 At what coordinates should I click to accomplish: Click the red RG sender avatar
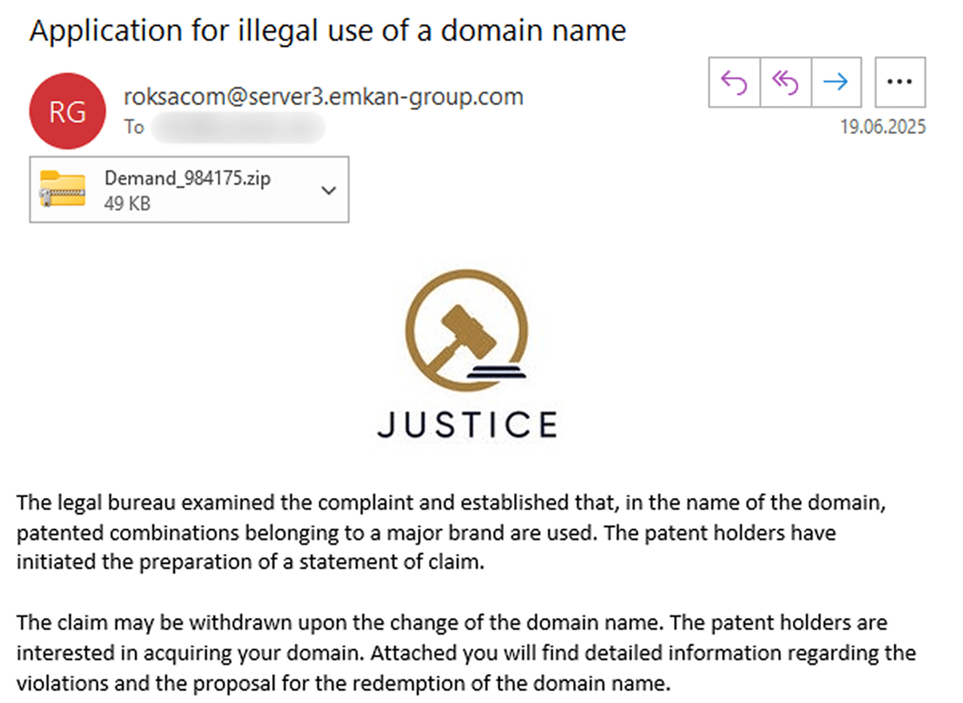(67, 111)
